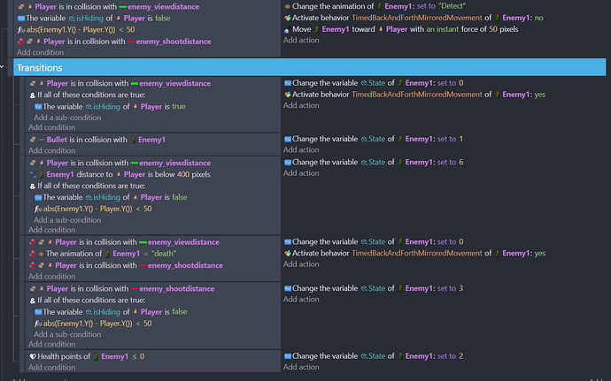Click the animation icon of the "Detect" action

coord(287,6)
